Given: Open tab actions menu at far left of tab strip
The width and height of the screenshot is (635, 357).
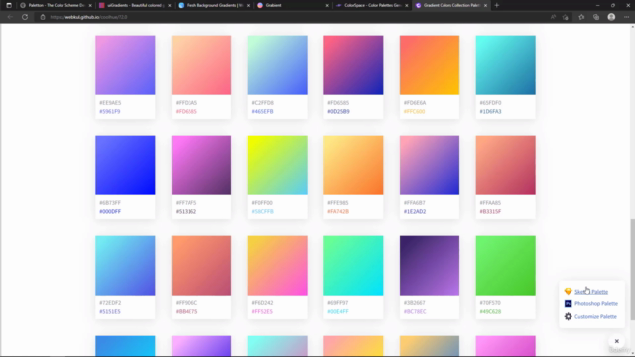Looking at the screenshot, I should (9, 5).
